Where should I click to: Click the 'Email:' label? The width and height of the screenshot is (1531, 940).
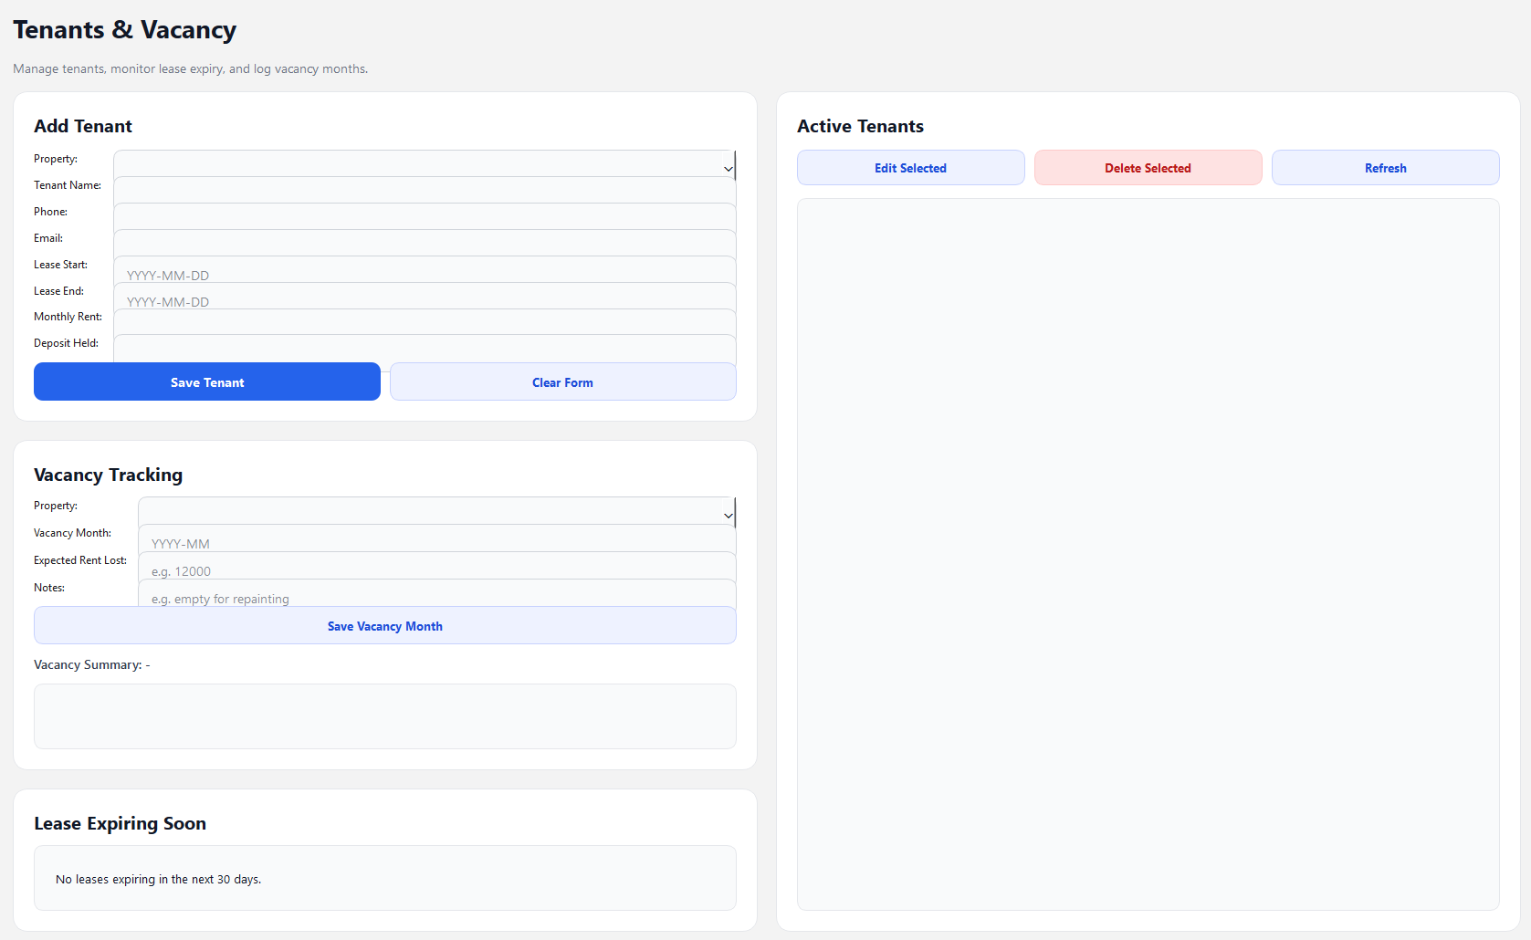(48, 238)
